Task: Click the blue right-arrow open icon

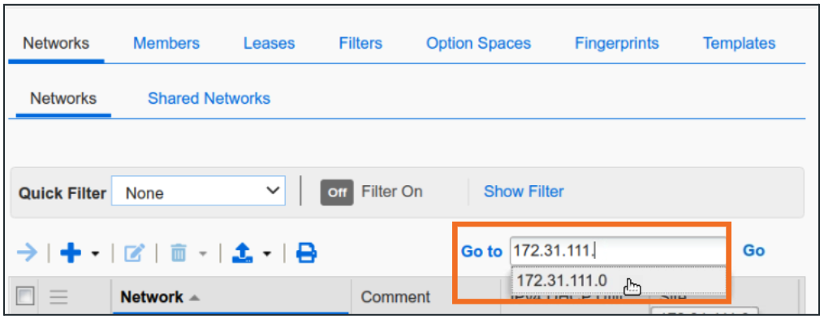Action: 27,253
